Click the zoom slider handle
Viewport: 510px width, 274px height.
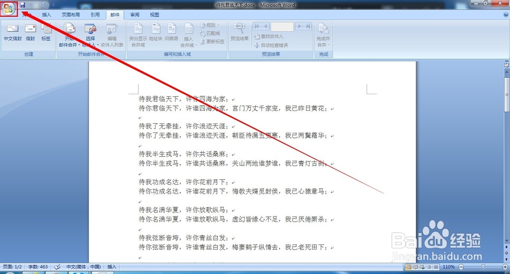[x=483, y=267]
